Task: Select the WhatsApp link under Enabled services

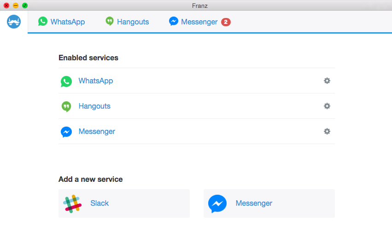Action: tap(96, 81)
